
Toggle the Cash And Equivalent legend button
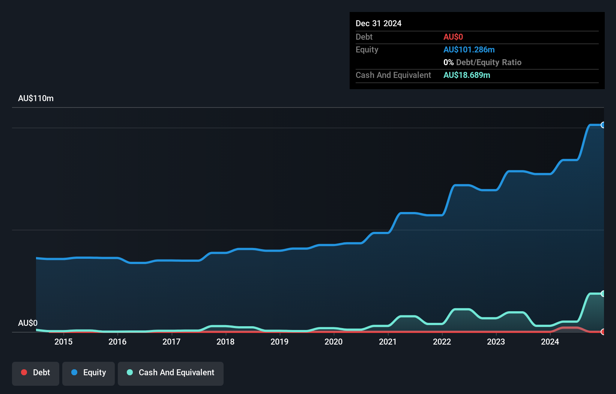171,373
